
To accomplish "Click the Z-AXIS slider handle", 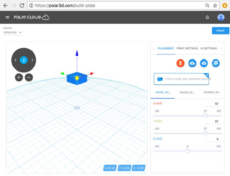I will [x=187, y=151].
